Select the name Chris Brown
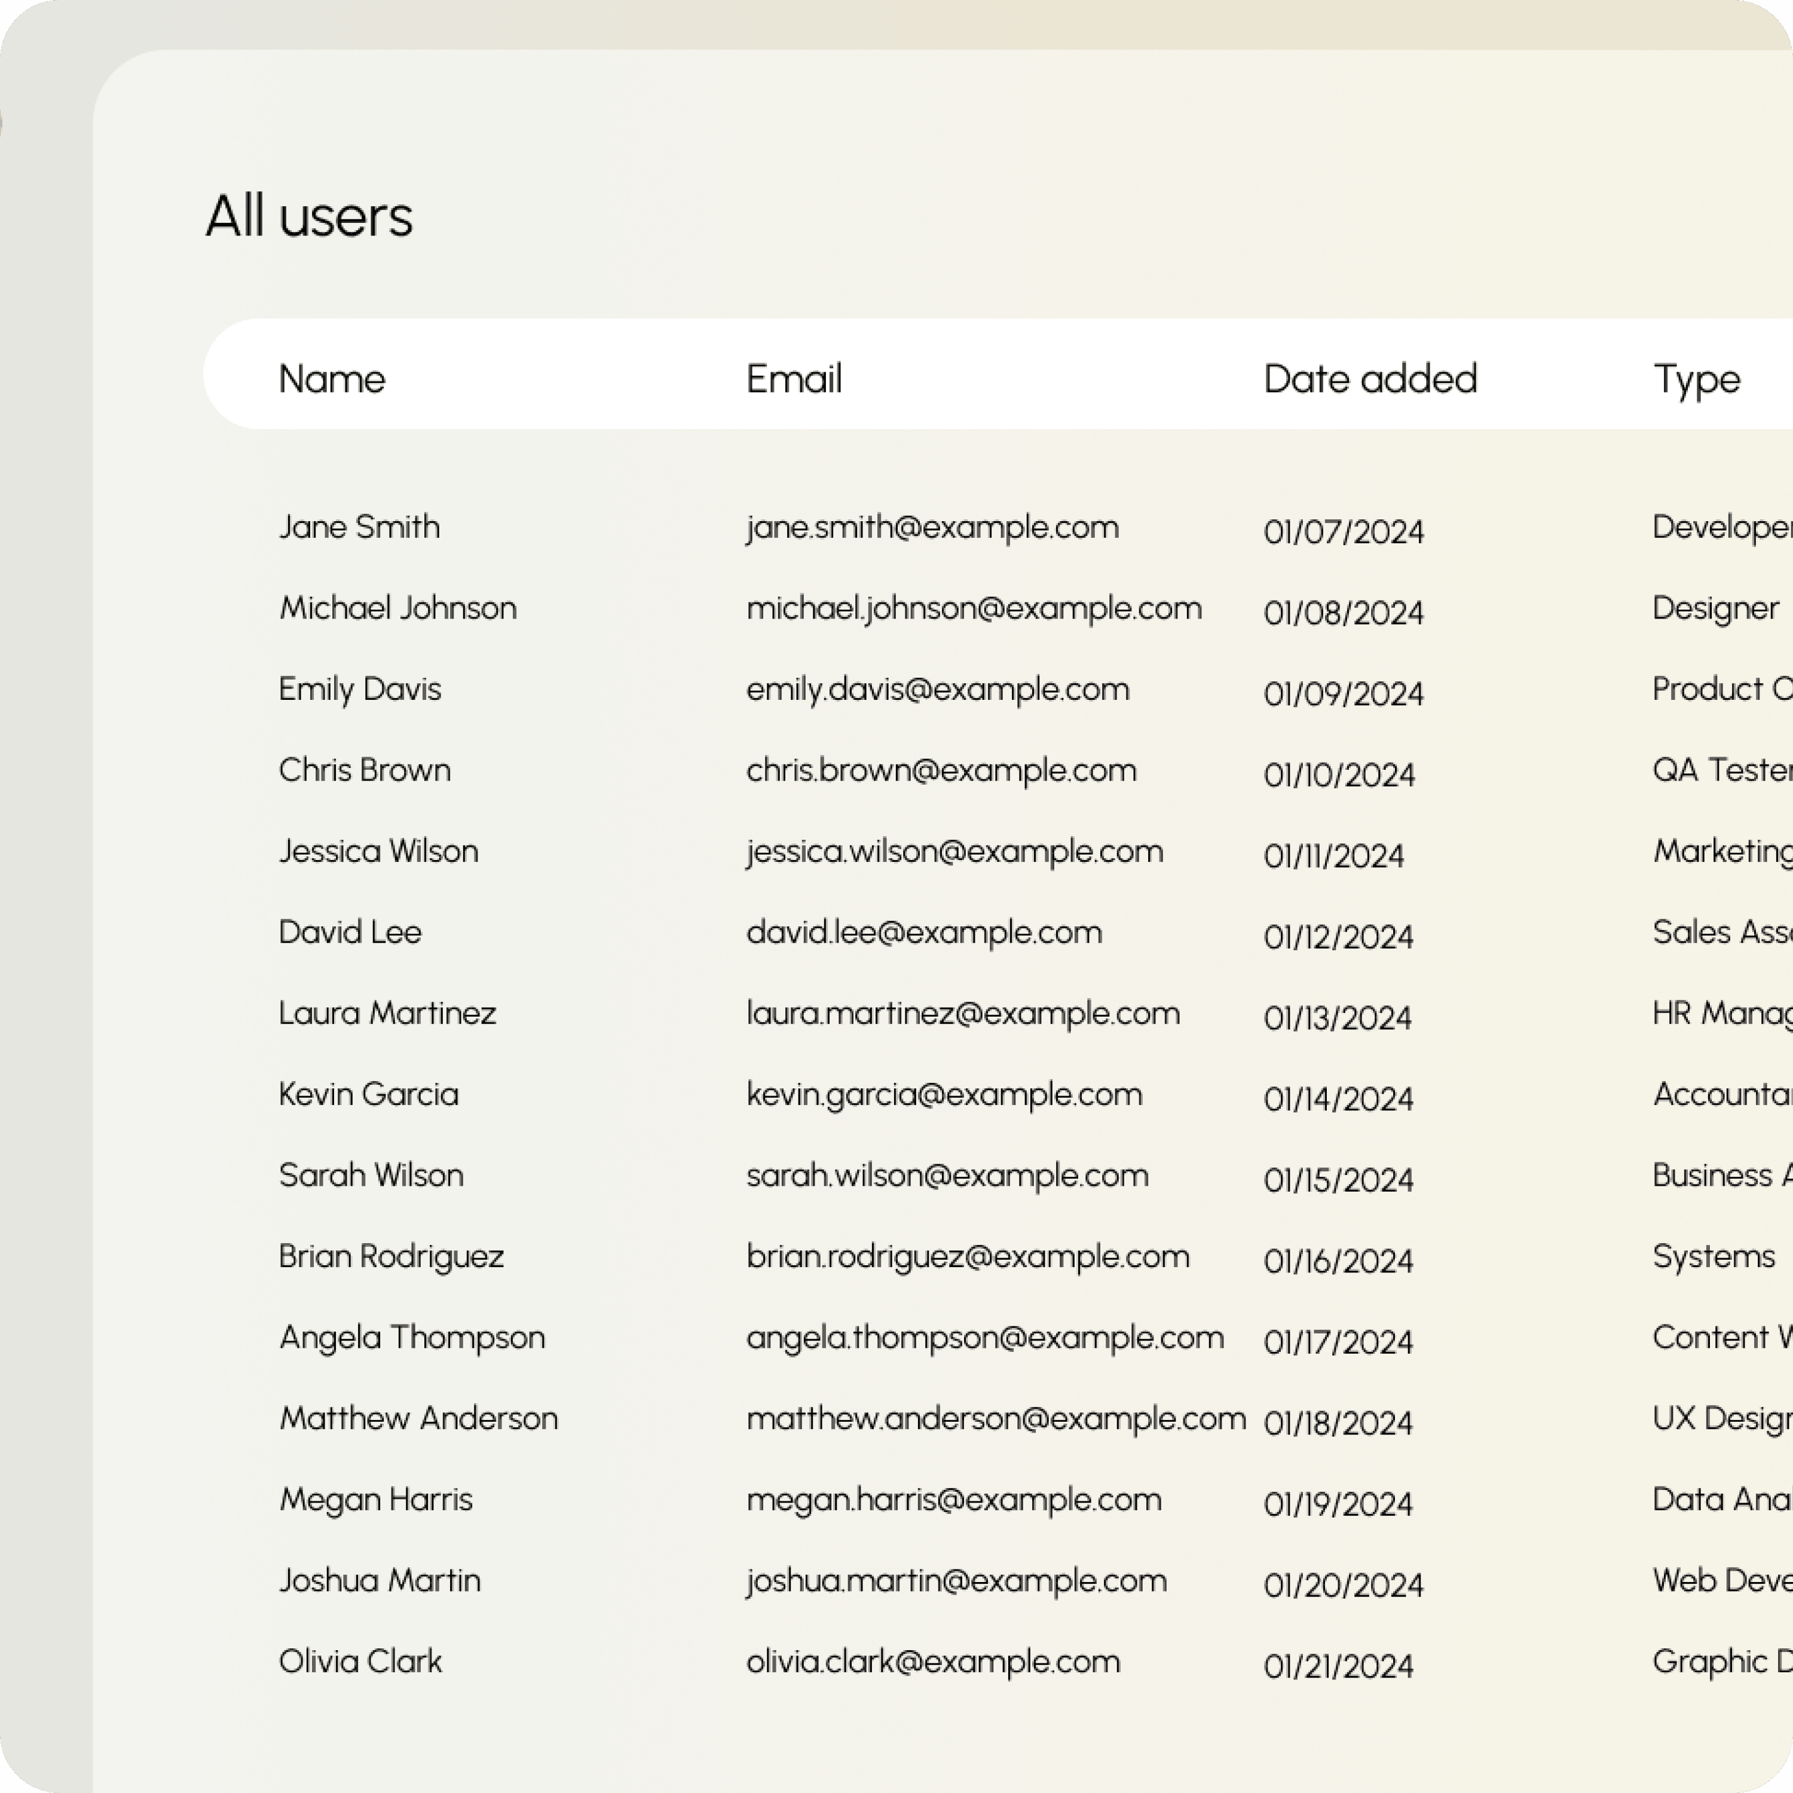Viewport: 1793px width, 1793px height. pos(365,770)
